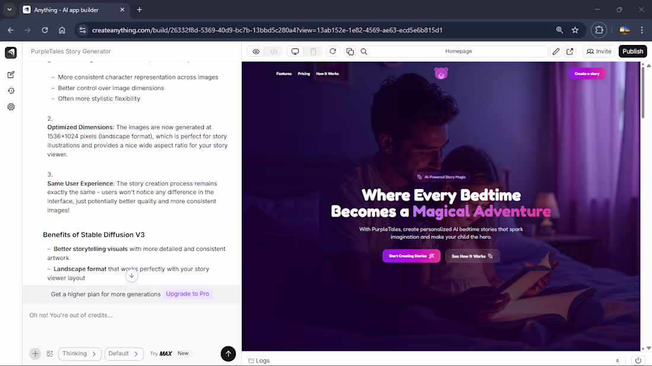This screenshot has height=366, width=652.
Task: Switch to the code view toggle
Action: (x=274, y=52)
